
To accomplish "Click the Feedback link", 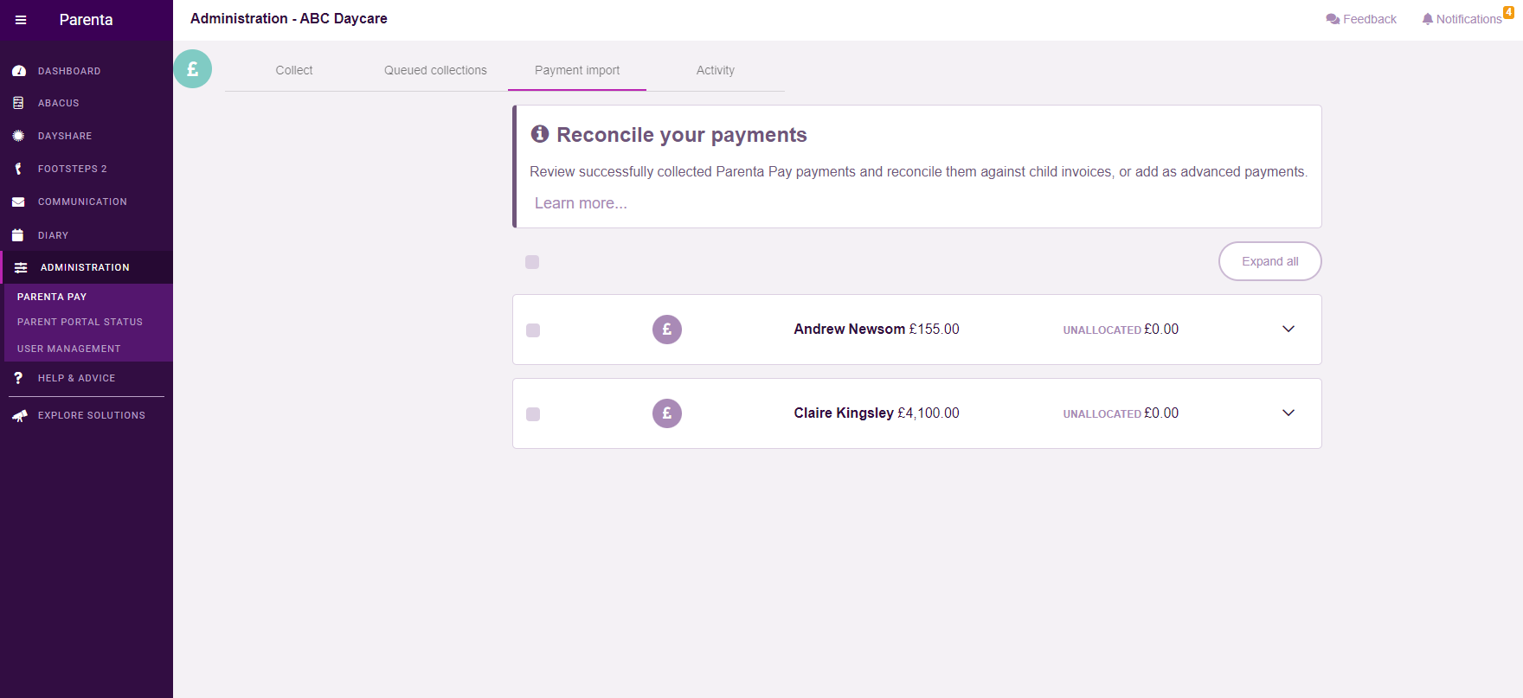I will tap(1361, 19).
